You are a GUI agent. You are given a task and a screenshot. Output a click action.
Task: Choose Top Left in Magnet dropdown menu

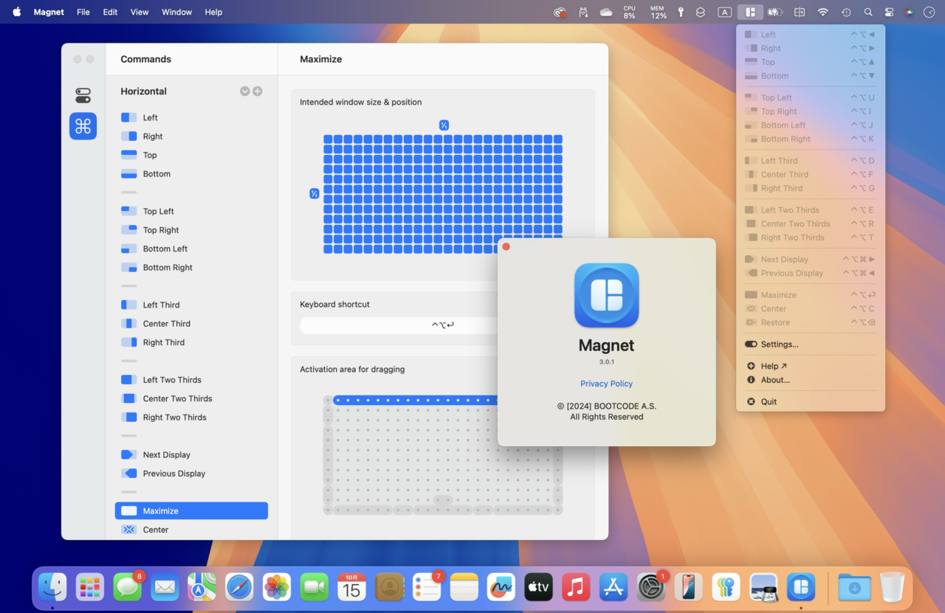(x=810, y=97)
